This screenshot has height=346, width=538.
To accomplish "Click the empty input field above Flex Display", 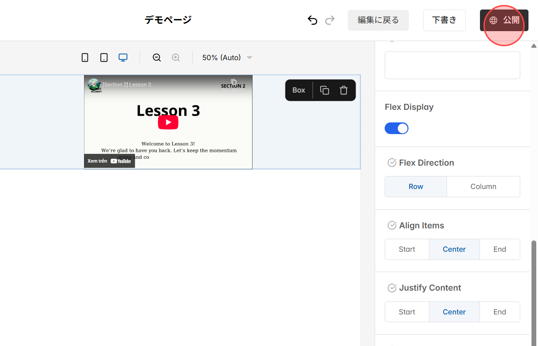I will (x=452, y=65).
